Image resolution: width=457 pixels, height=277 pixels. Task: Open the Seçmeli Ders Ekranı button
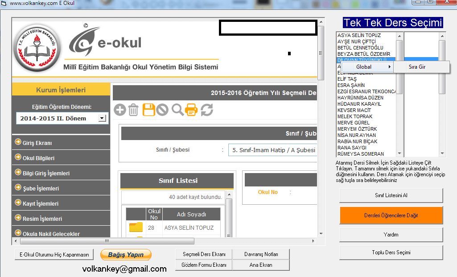coord(204,254)
